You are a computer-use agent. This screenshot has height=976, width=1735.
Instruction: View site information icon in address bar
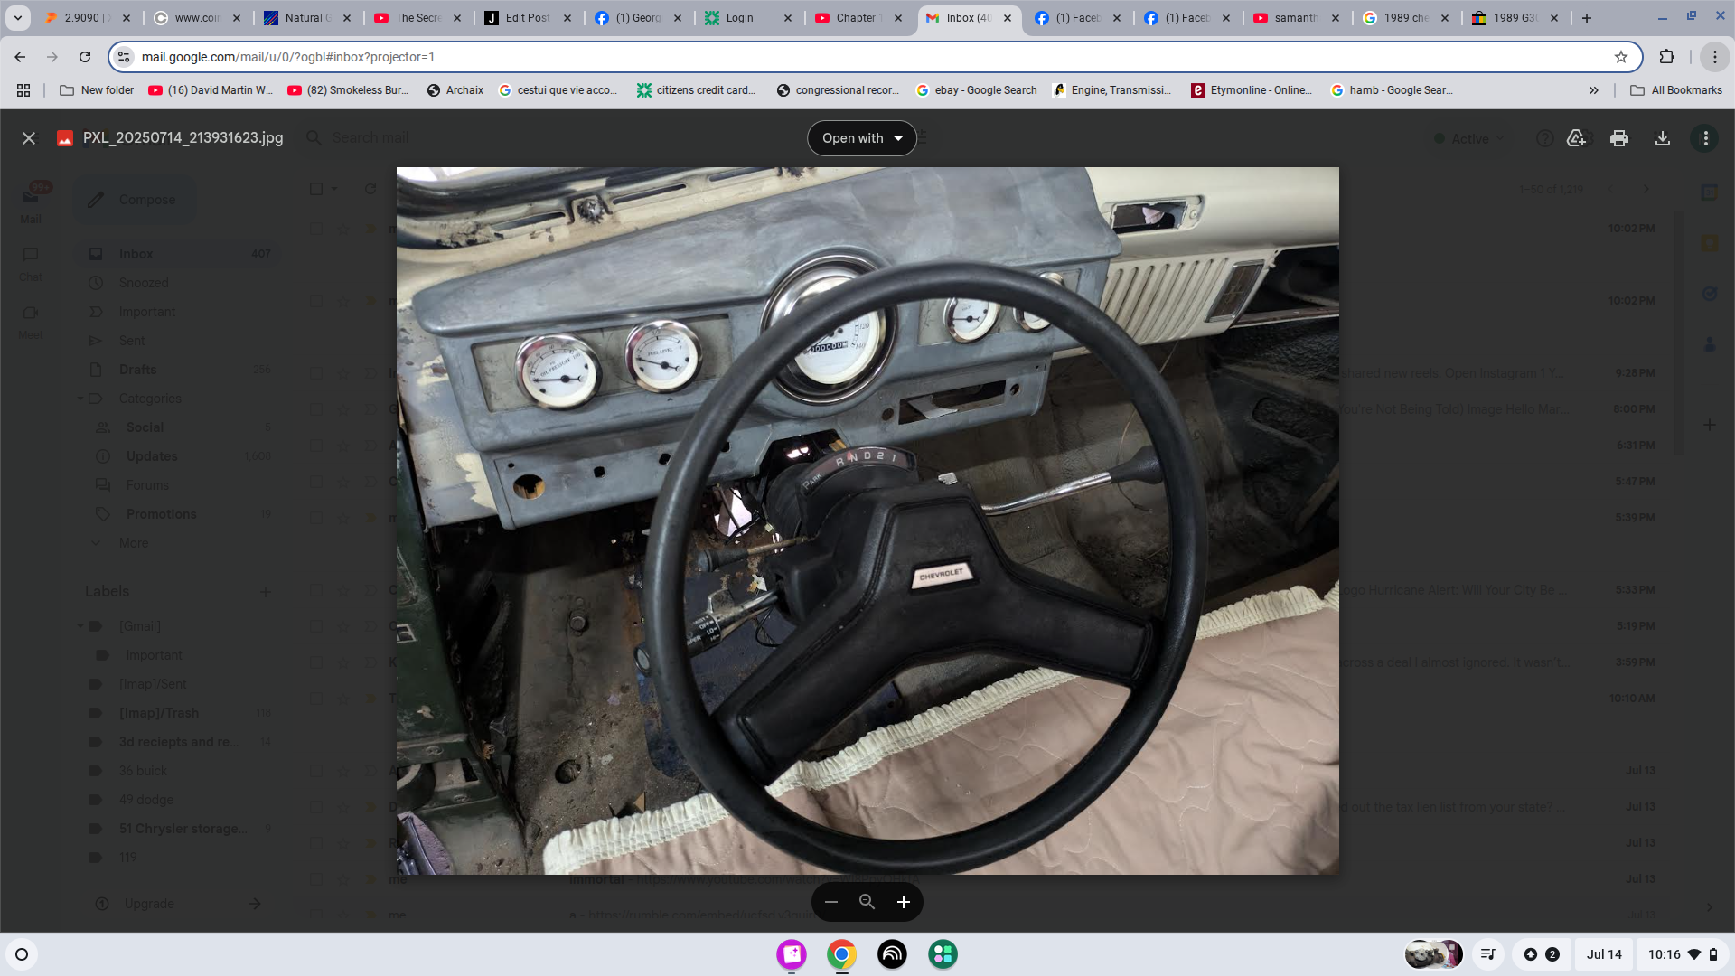click(125, 57)
